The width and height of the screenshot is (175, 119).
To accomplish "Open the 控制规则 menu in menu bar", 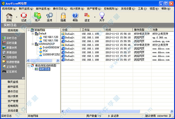I will 111,8.
